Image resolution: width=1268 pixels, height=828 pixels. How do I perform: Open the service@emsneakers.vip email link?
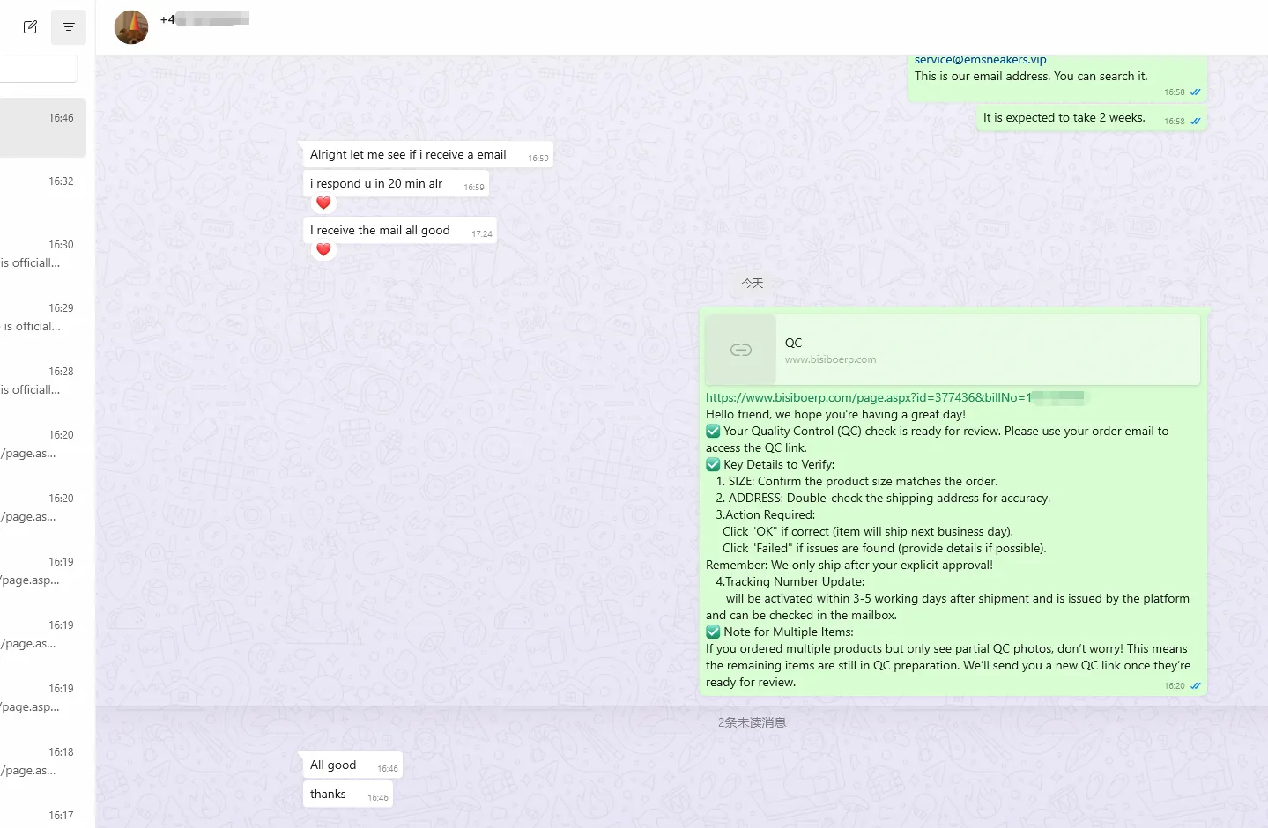tap(980, 60)
